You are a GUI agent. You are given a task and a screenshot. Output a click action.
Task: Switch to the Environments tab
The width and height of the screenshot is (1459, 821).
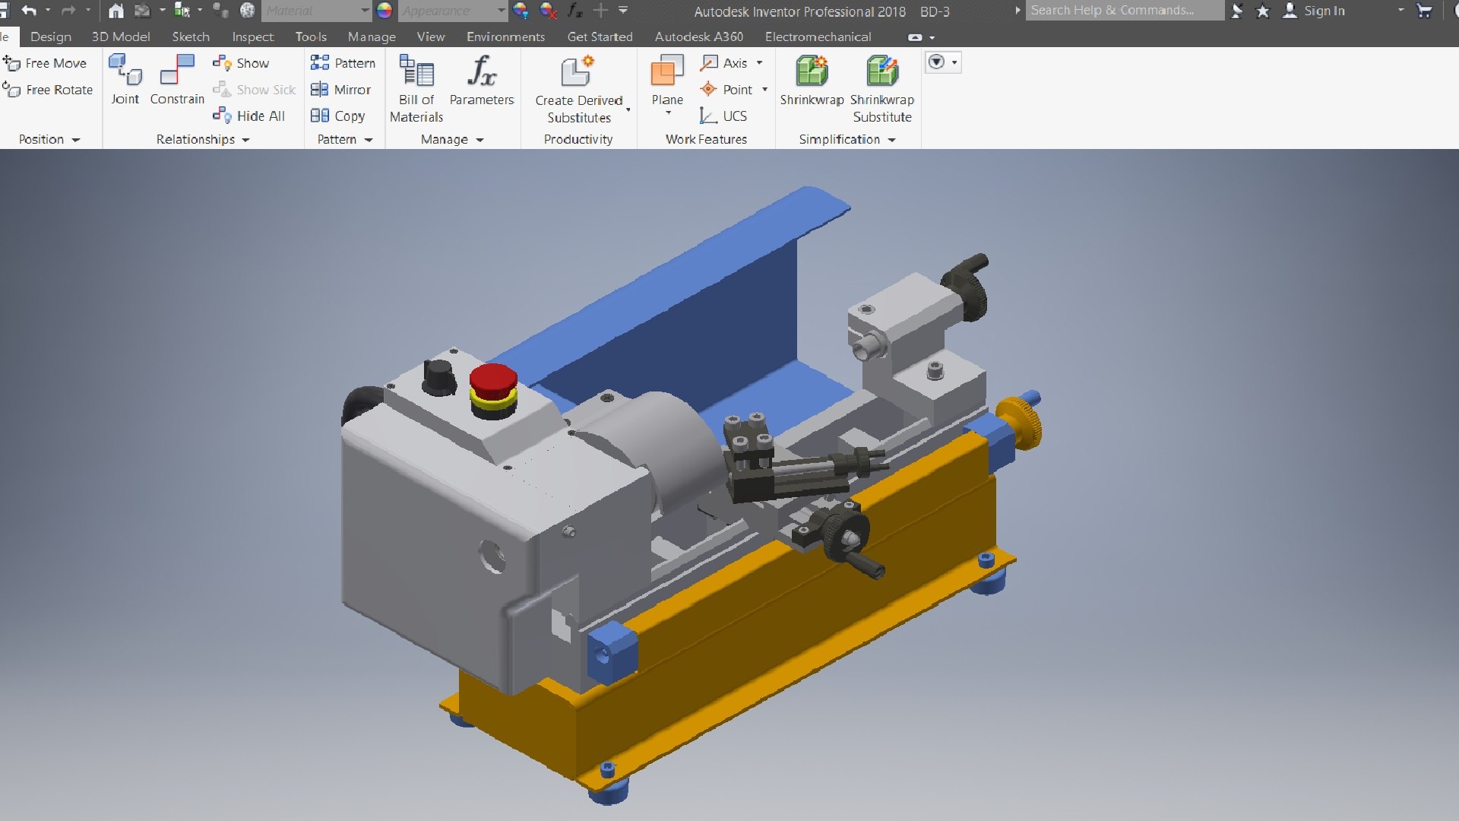click(505, 36)
